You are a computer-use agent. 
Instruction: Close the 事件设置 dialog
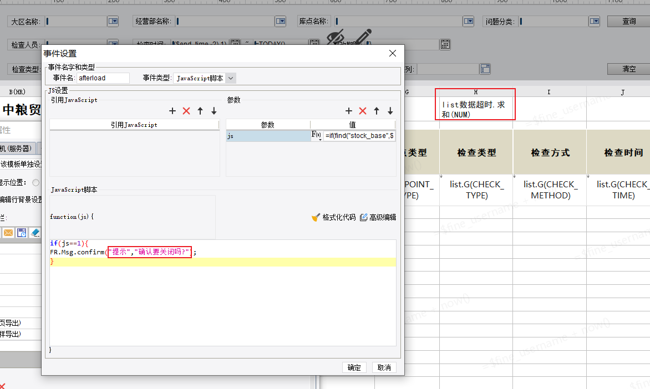tap(393, 53)
